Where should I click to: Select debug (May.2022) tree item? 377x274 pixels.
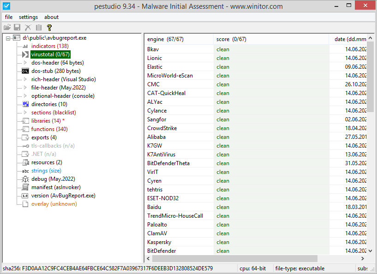(54, 179)
